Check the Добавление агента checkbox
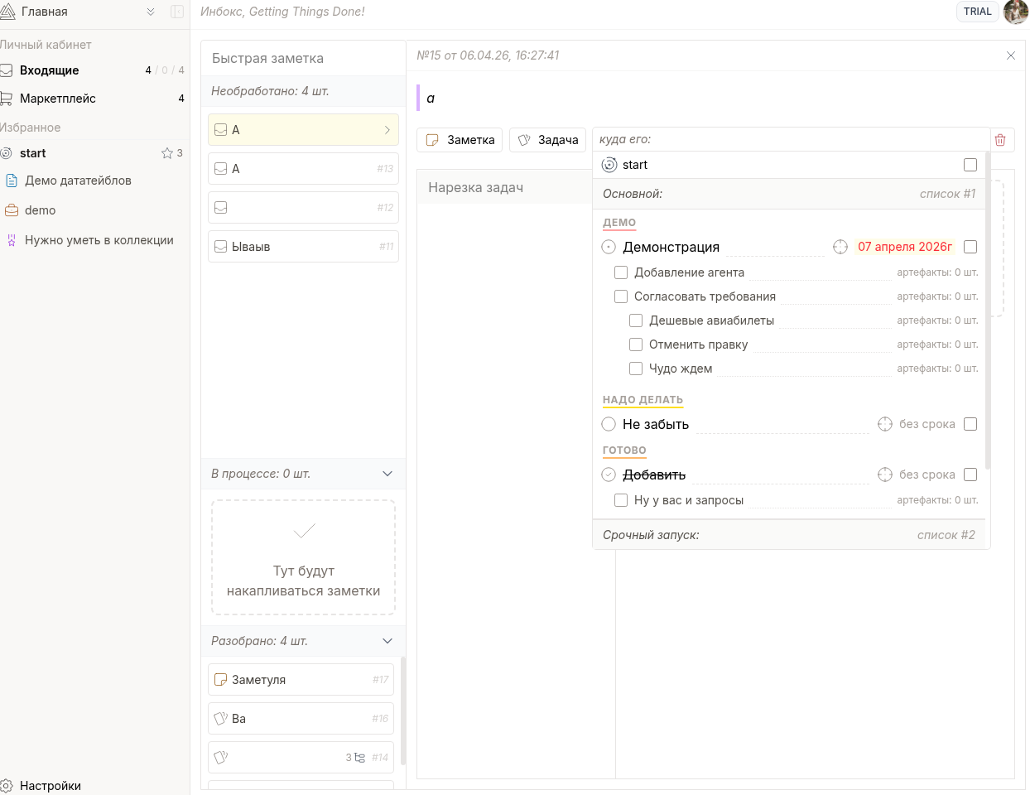1030x795 pixels. tap(621, 272)
